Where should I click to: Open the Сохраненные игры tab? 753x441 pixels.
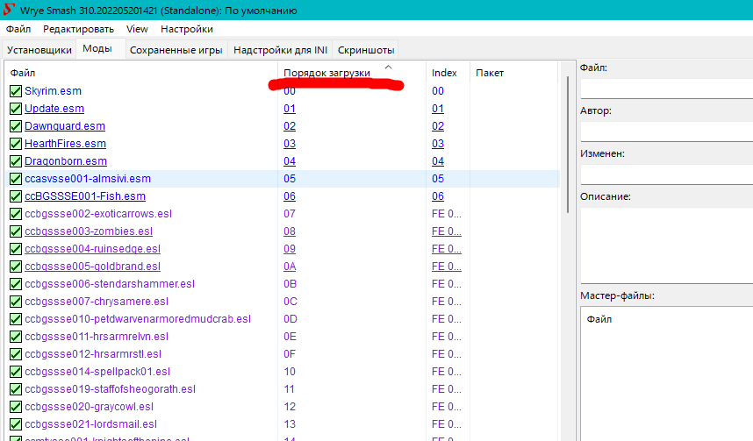176,50
